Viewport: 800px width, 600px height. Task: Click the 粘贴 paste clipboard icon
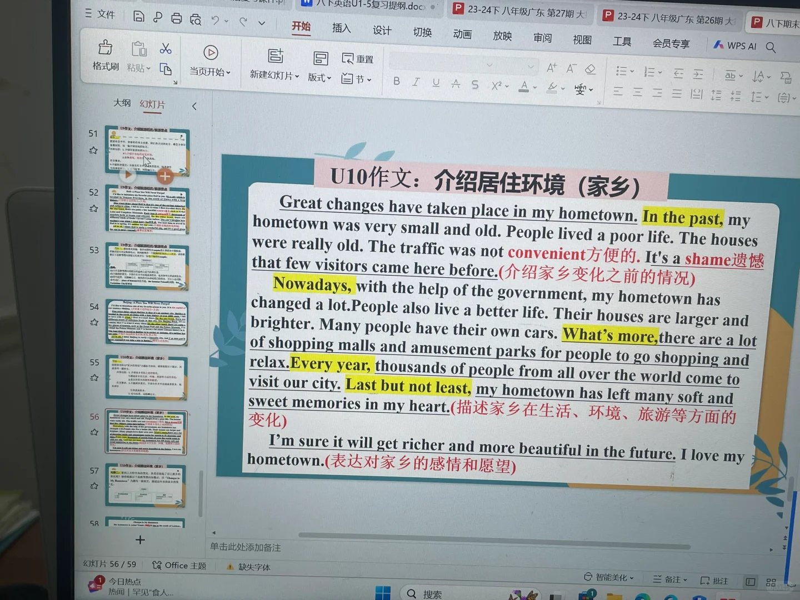coord(138,49)
